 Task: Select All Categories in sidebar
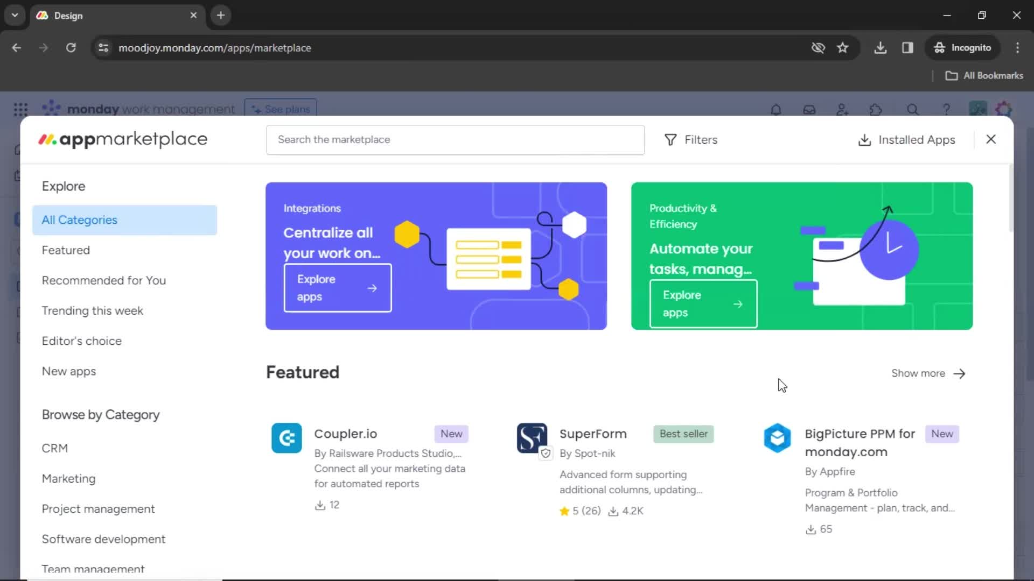point(79,220)
